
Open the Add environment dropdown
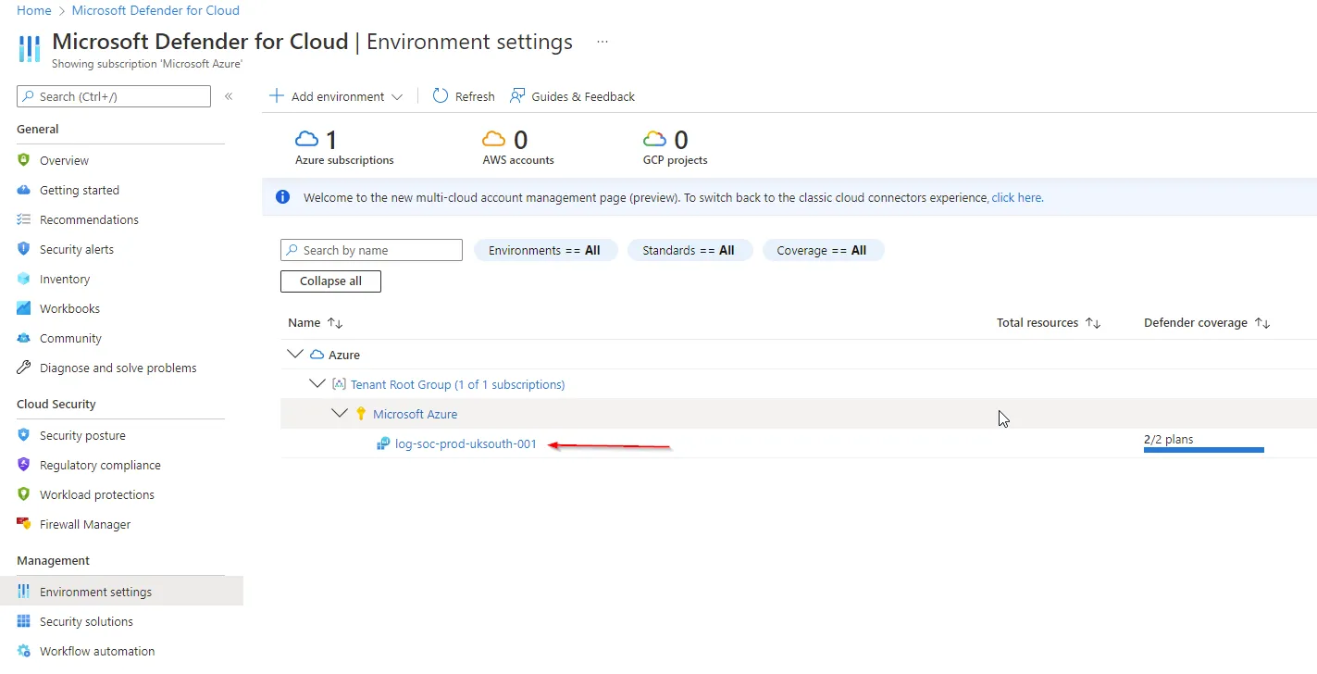[x=336, y=96]
